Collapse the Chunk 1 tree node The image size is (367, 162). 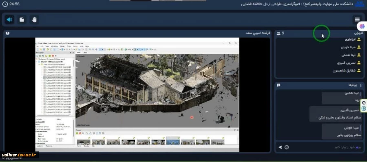click(37, 62)
